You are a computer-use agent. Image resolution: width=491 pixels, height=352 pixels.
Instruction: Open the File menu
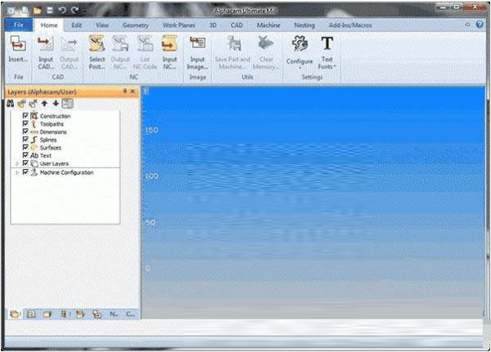19,25
